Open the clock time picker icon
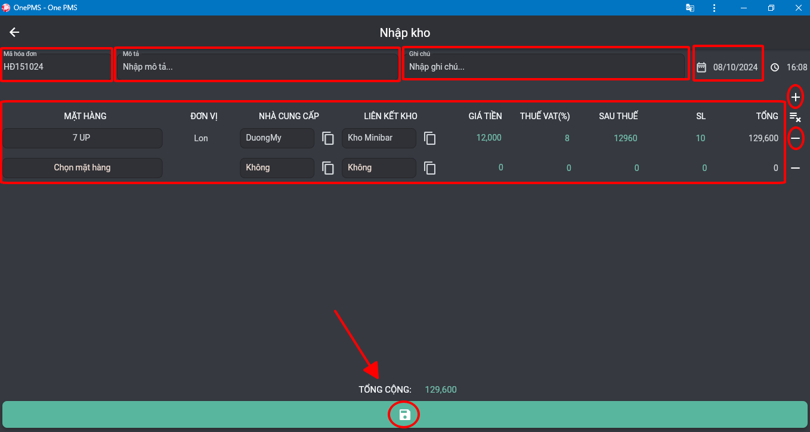810x432 pixels. pos(775,67)
